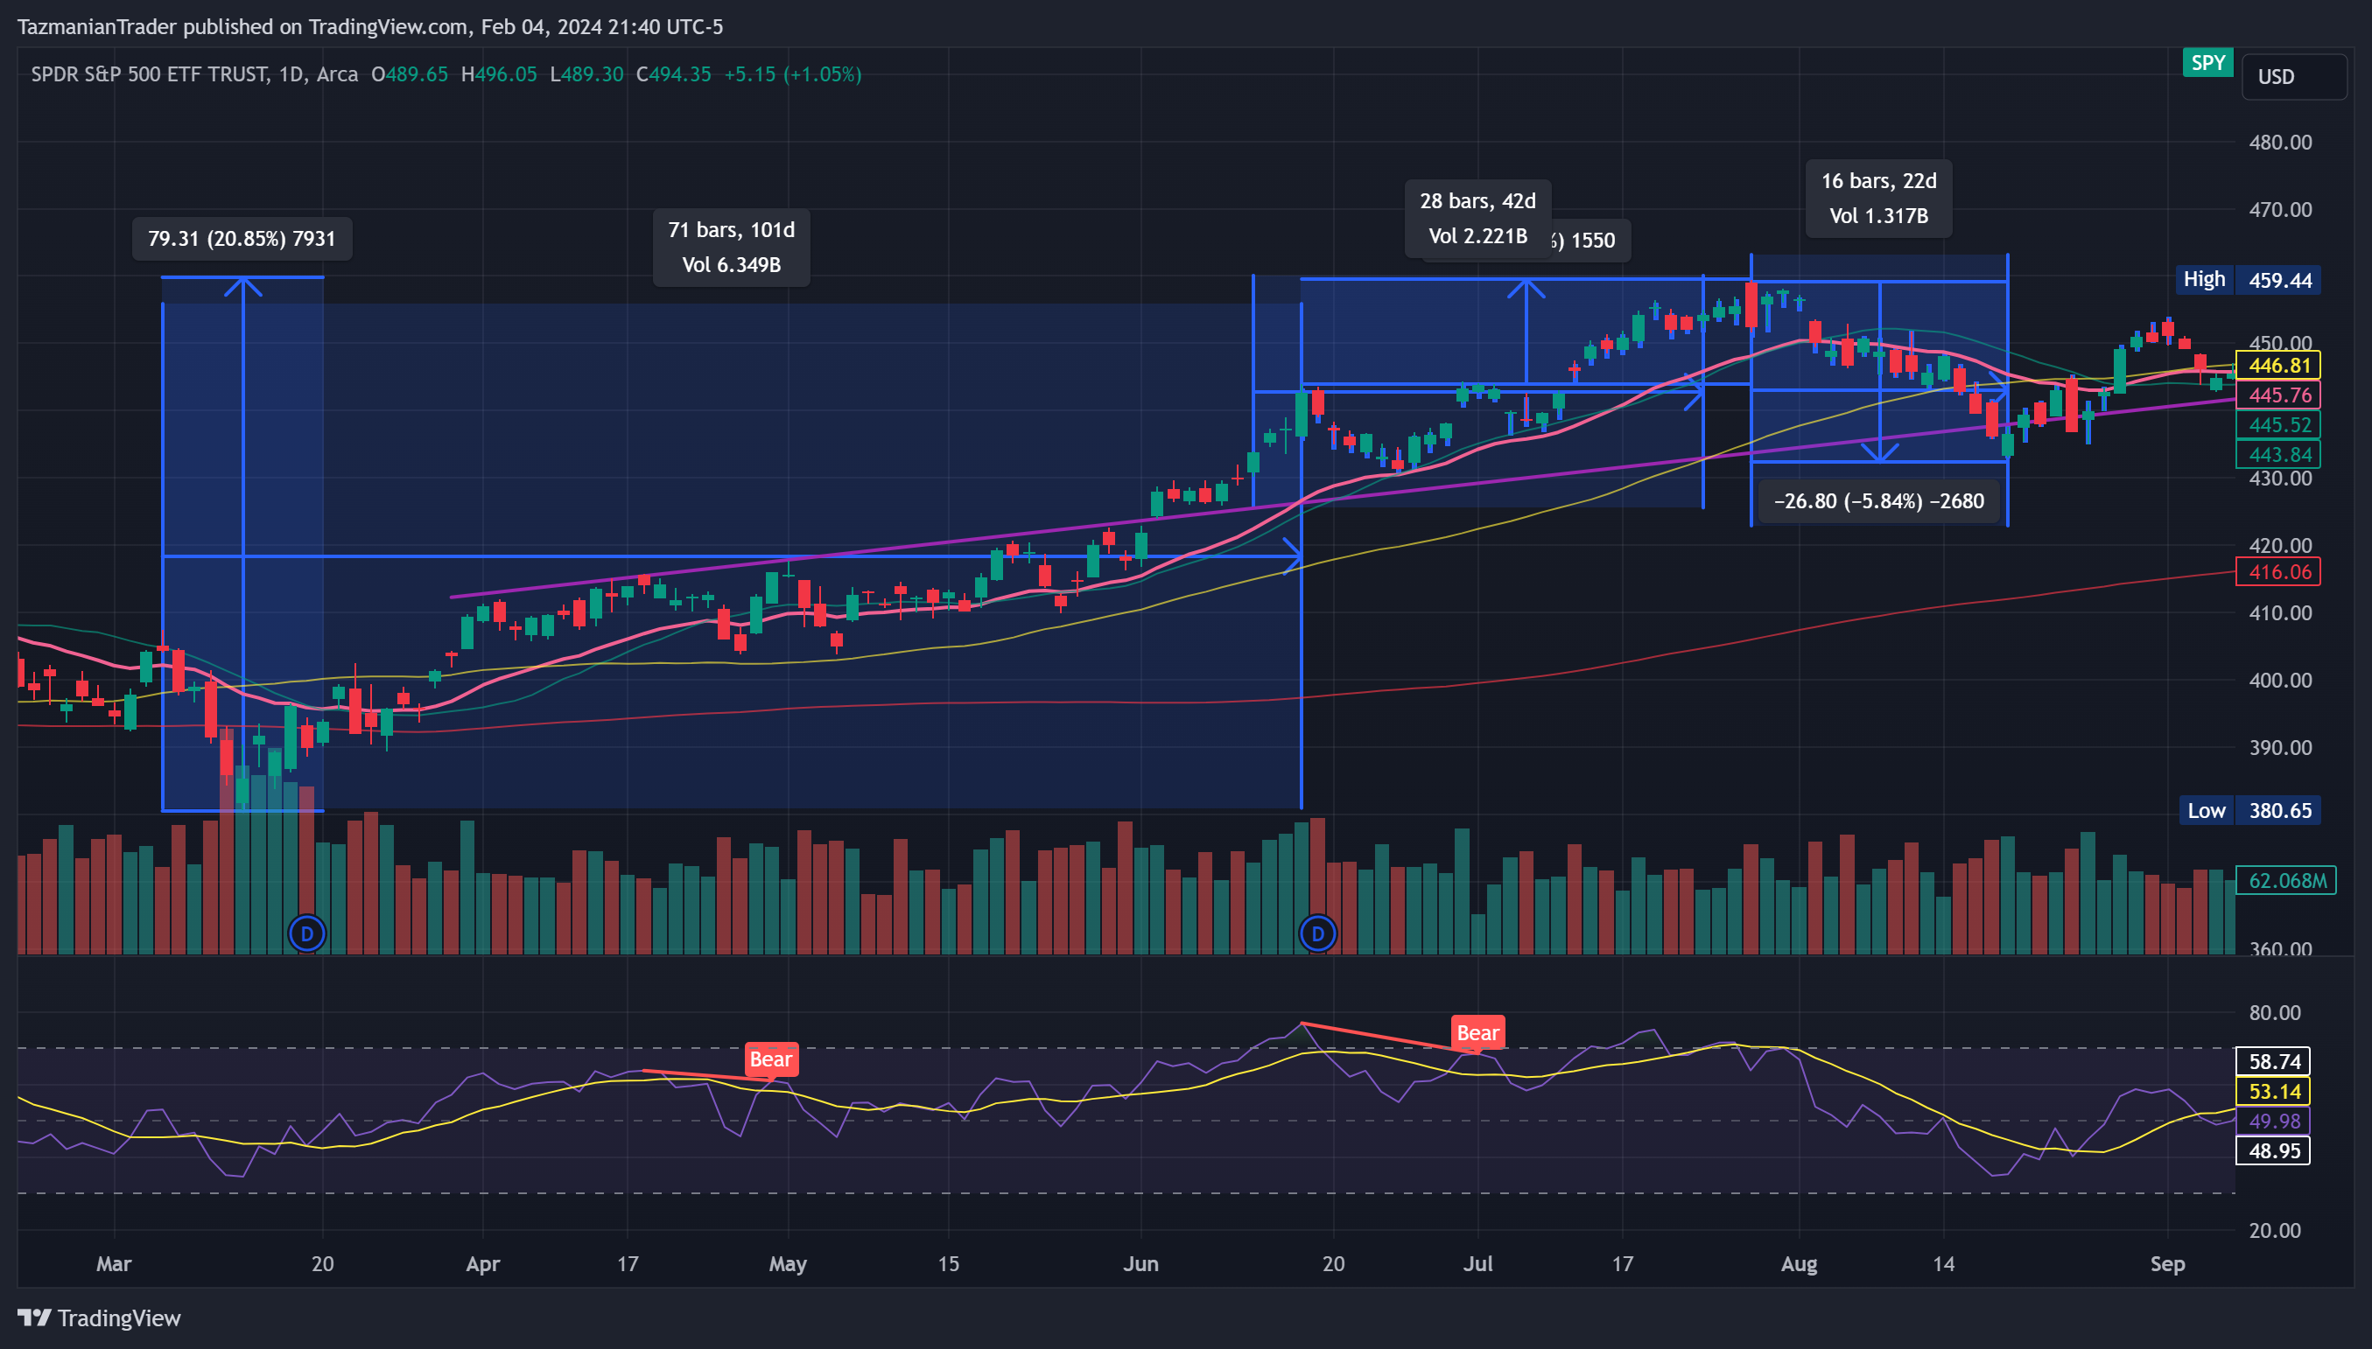Click the O489.65 open value in header
This screenshot has width=2372, height=1349.
click(409, 74)
